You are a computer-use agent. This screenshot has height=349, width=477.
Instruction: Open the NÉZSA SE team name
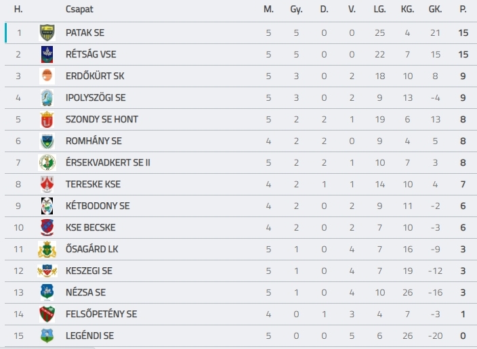pyautogui.click(x=86, y=292)
